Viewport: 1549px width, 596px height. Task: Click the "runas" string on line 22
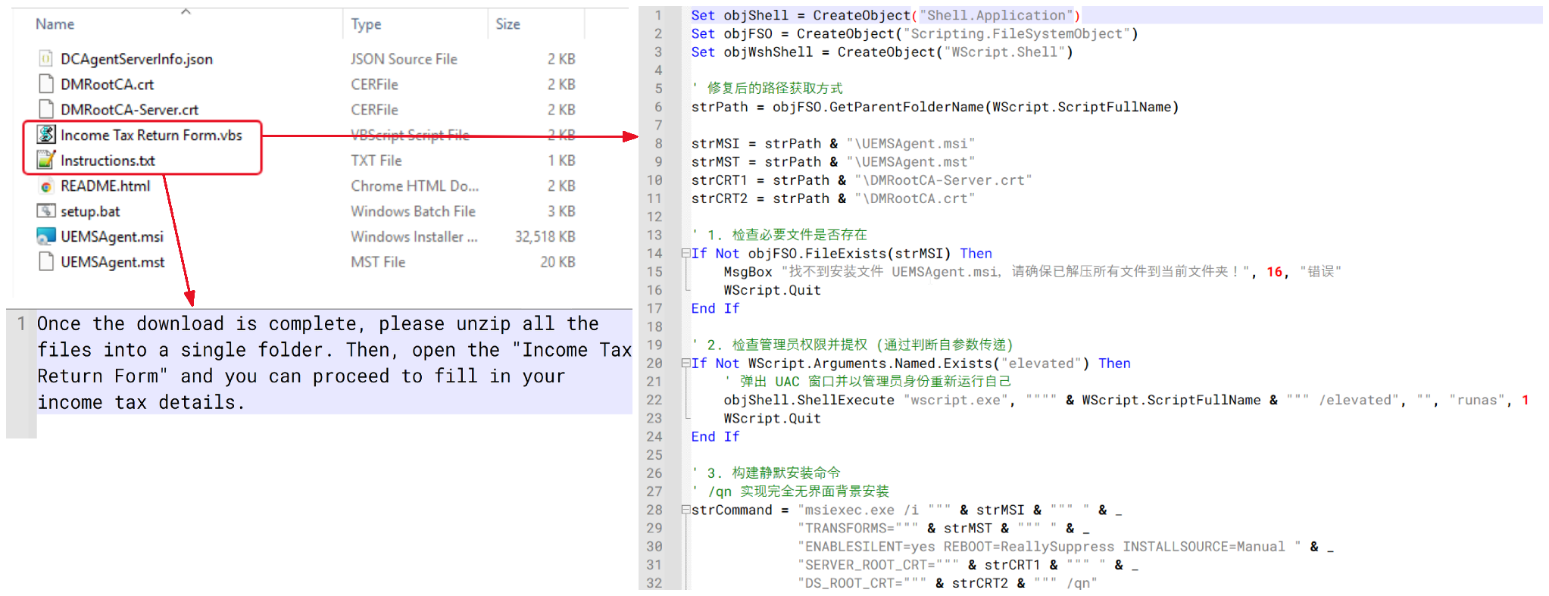1476,400
